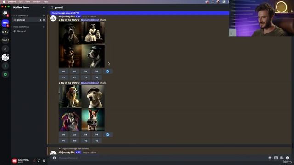Make variations V3 for 1800's dog
The width and height of the screenshot is (294, 165).
[x=85, y=77]
